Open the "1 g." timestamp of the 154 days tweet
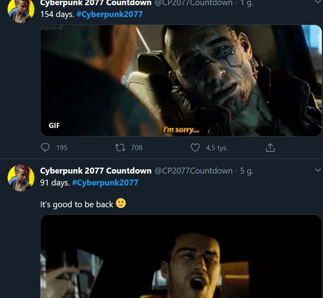The height and width of the screenshot is (298, 323). pyautogui.click(x=246, y=3)
